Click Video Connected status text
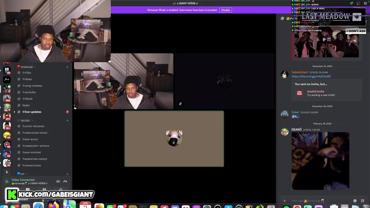 (x=23, y=180)
